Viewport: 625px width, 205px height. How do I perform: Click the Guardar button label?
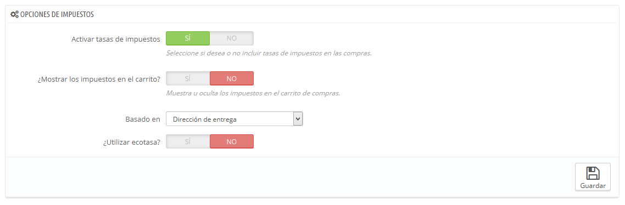point(593,186)
